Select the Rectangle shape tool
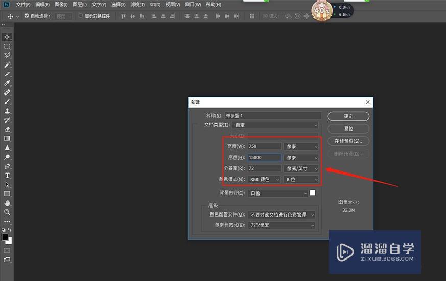 tap(7, 194)
